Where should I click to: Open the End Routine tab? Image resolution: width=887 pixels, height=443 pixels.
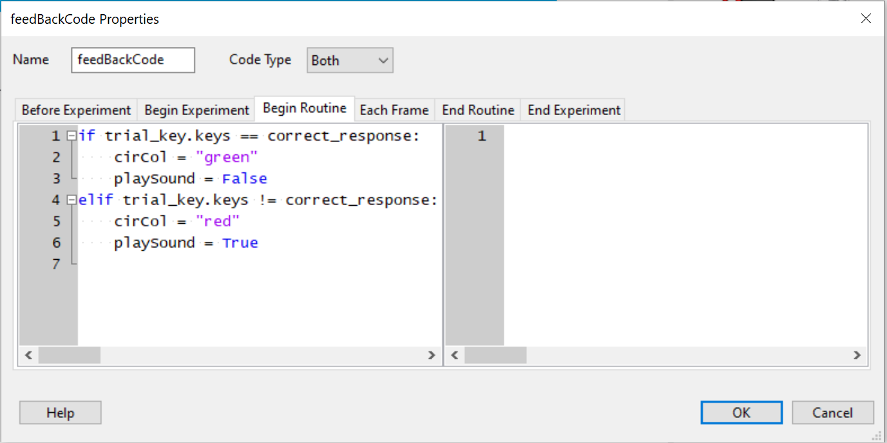(x=477, y=110)
